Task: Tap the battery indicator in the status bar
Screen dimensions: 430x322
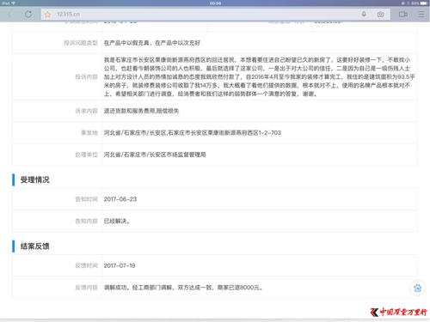Action: pyautogui.click(x=424, y=3)
